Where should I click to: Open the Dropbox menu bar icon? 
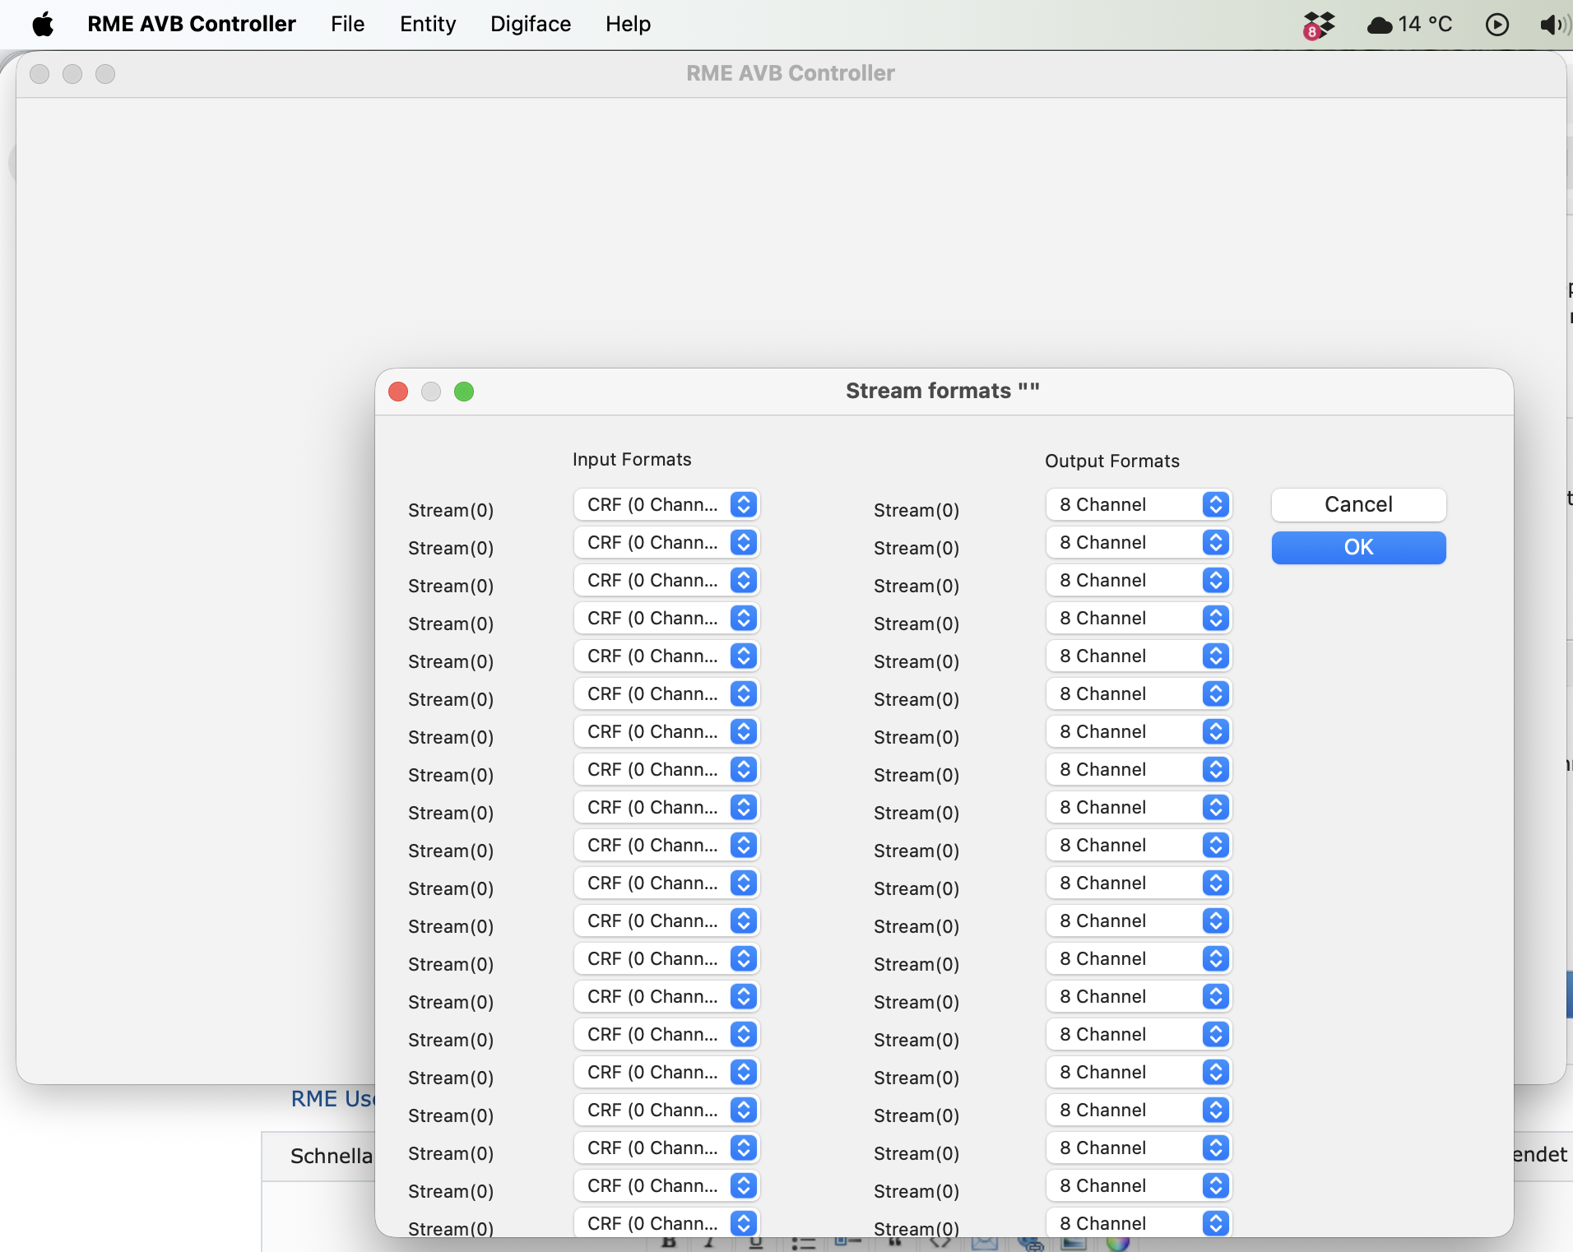[1318, 25]
